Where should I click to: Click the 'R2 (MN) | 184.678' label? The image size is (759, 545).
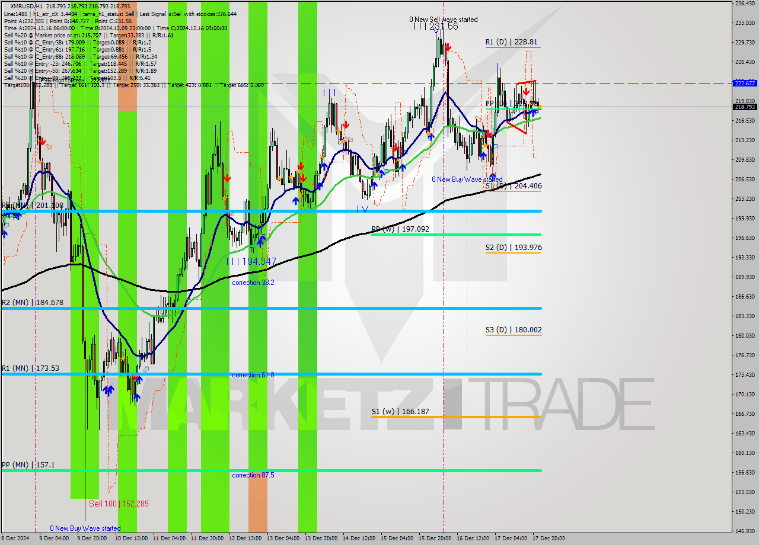tap(32, 303)
